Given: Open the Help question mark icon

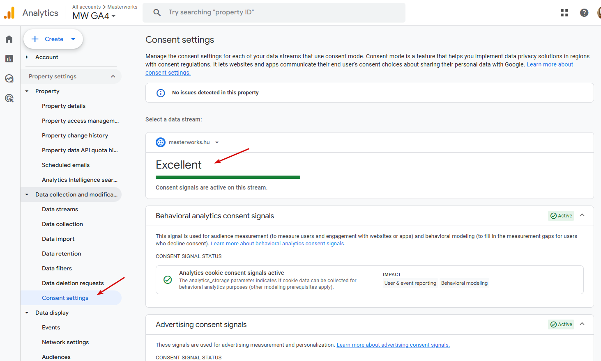Looking at the screenshot, I should pyautogui.click(x=584, y=13).
